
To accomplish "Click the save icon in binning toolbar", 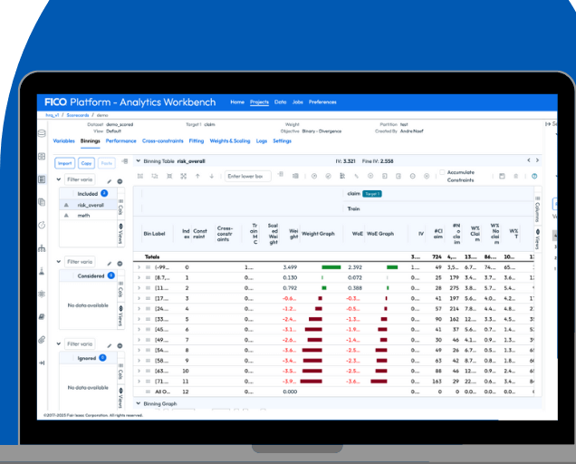I will tap(502, 176).
